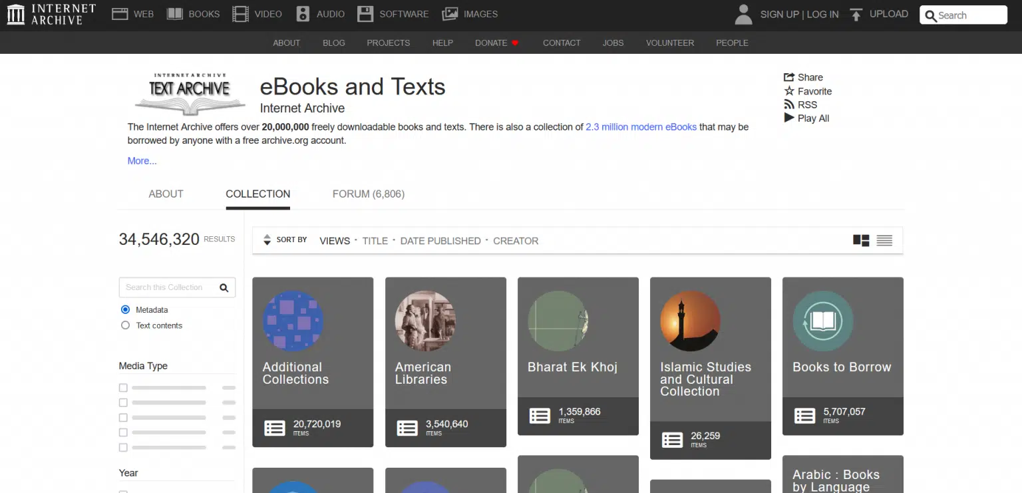Check the first Media Type checkbox
This screenshot has height=493, width=1022.
122,387
